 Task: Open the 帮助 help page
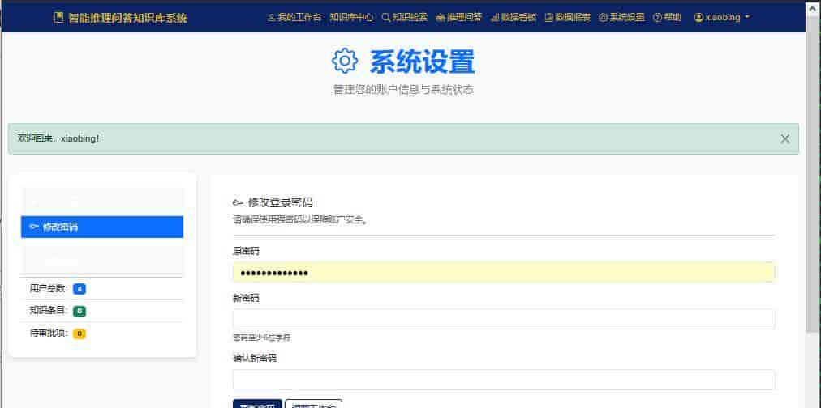[667, 17]
